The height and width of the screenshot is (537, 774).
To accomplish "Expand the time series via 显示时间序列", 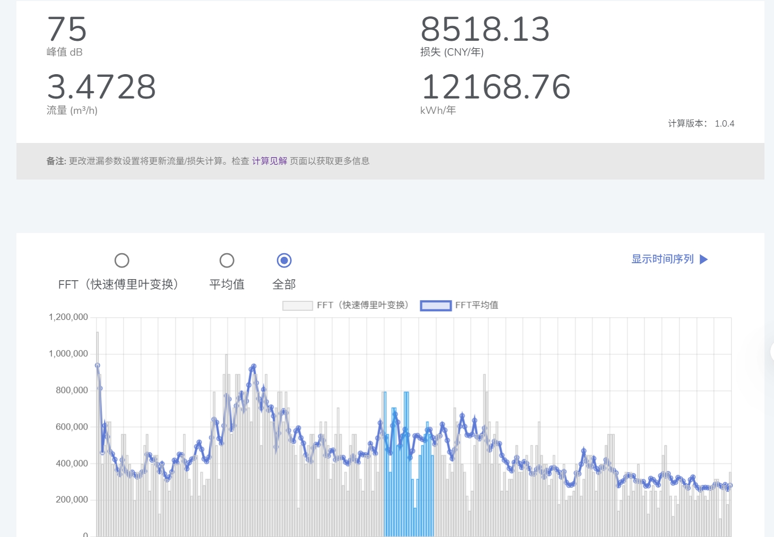I will [664, 259].
